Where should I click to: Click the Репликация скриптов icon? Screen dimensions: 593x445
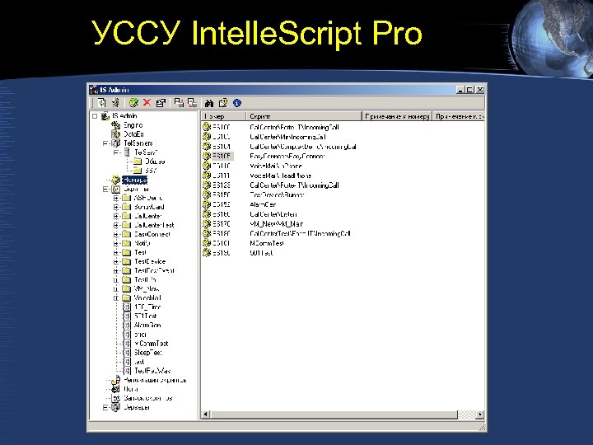point(116,380)
